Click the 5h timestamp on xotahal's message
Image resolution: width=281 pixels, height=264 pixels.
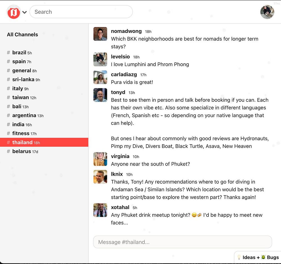point(135,208)
